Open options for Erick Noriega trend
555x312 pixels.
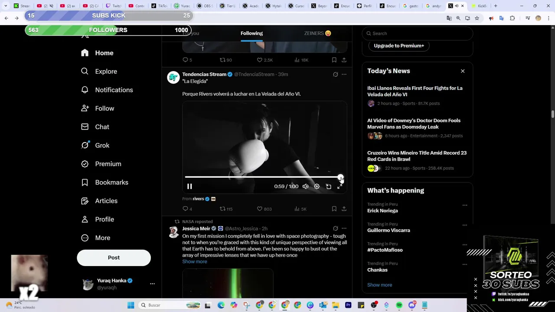pyautogui.click(x=465, y=205)
